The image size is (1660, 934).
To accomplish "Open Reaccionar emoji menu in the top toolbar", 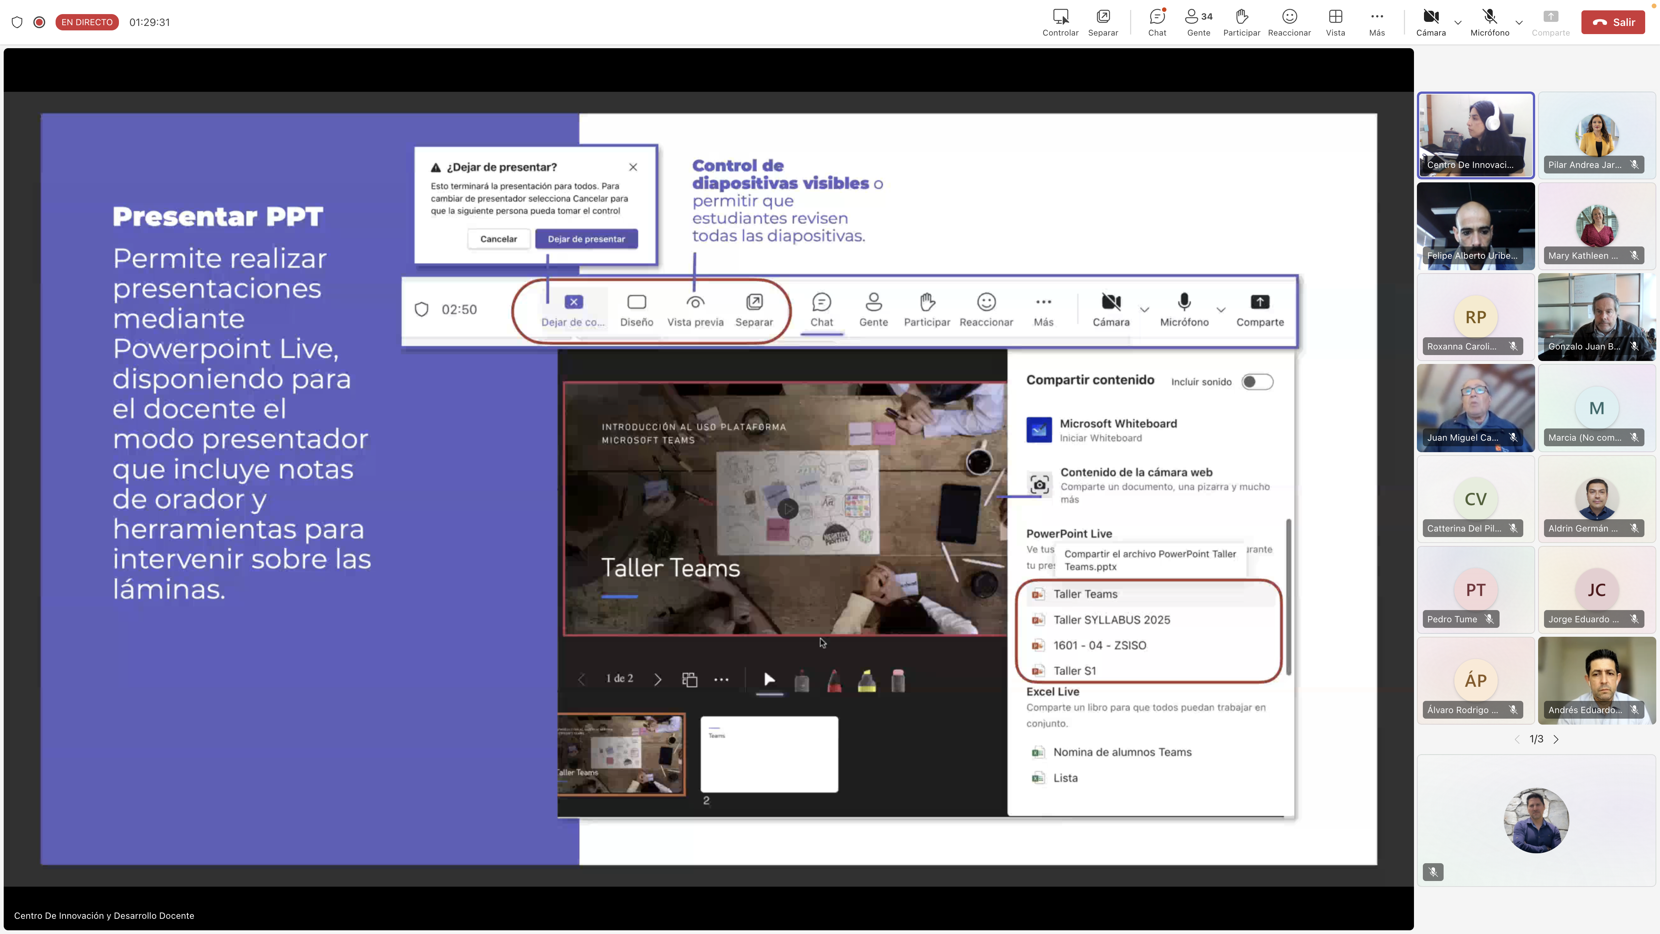I will point(1289,22).
